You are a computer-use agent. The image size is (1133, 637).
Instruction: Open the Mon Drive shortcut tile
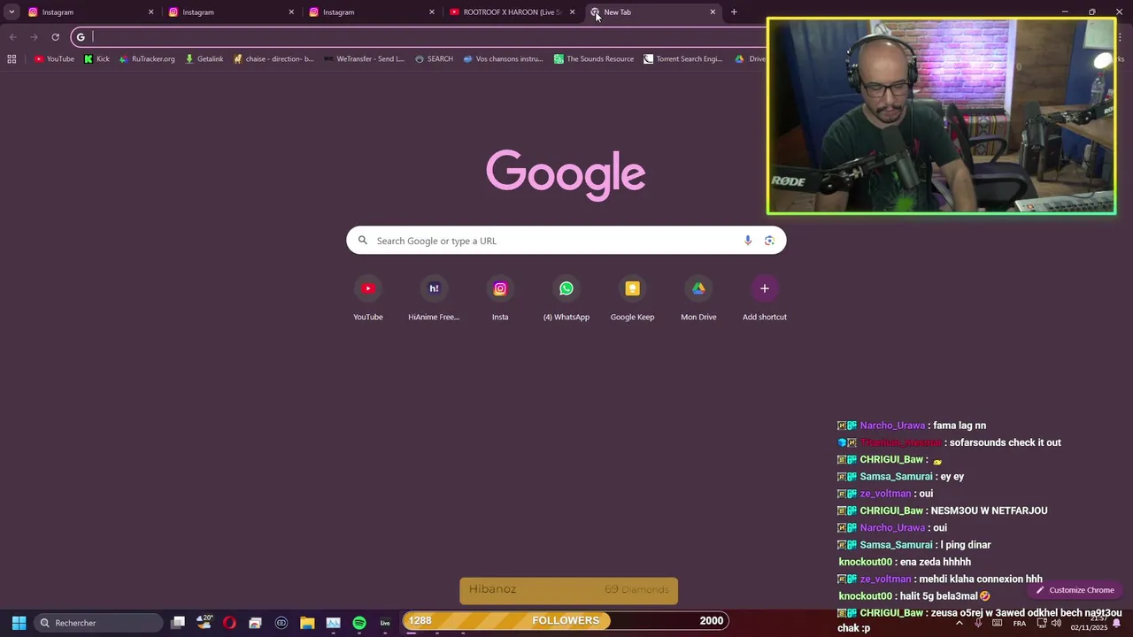pyautogui.click(x=698, y=298)
